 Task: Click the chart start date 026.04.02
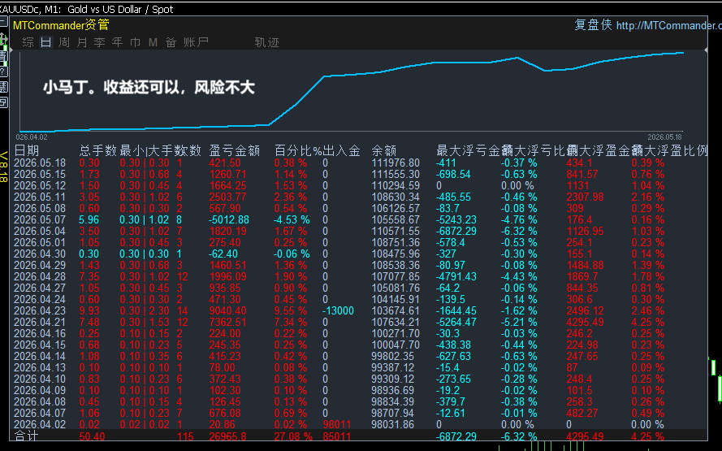(x=32, y=137)
